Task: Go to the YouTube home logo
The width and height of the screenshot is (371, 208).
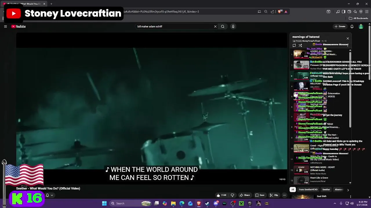Action: coord(19,27)
